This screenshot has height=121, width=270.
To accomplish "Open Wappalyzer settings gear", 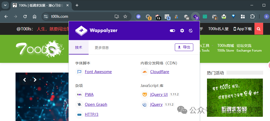I will 182,31.
